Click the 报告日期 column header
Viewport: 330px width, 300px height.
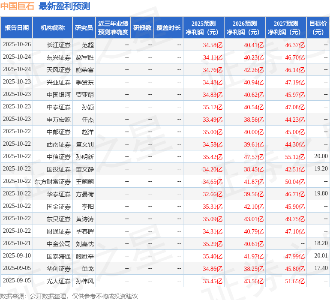pyautogui.click(x=17, y=27)
